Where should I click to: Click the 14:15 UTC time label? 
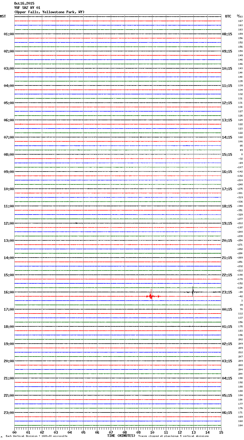pos(227,137)
